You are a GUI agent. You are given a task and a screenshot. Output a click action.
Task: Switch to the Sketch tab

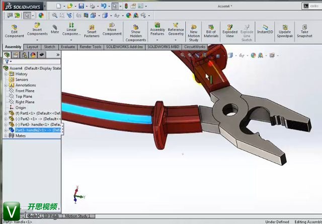coord(50,47)
